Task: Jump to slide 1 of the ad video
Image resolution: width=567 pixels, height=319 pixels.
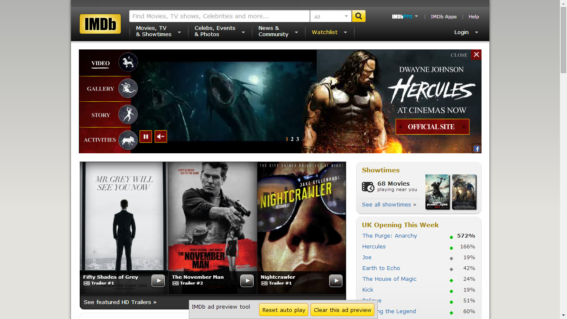Action: point(287,139)
